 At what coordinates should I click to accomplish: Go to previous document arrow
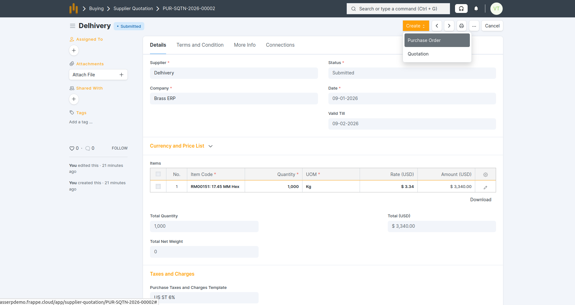(437, 26)
